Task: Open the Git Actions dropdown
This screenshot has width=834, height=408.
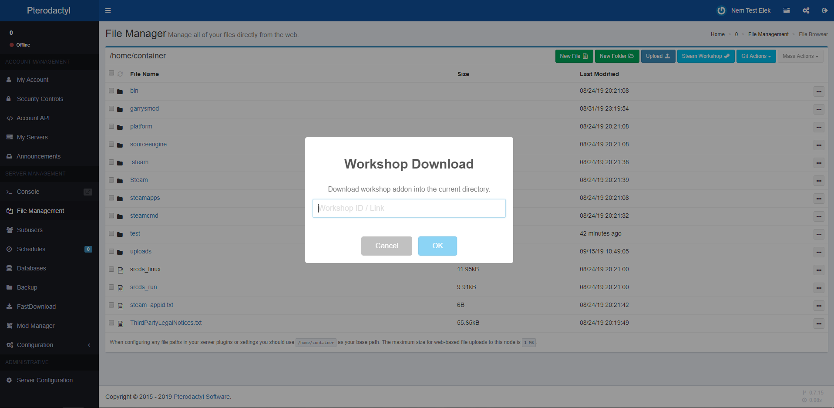Action: coord(756,56)
